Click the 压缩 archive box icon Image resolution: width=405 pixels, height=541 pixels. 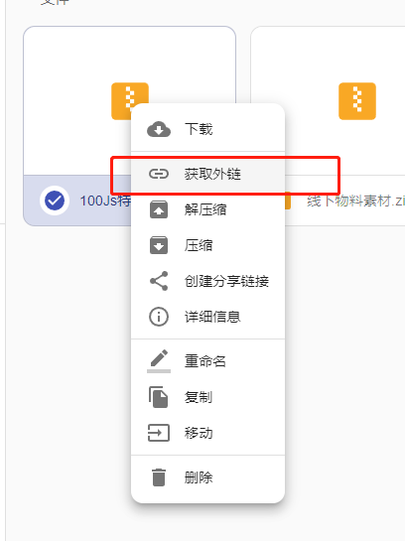[159, 245]
